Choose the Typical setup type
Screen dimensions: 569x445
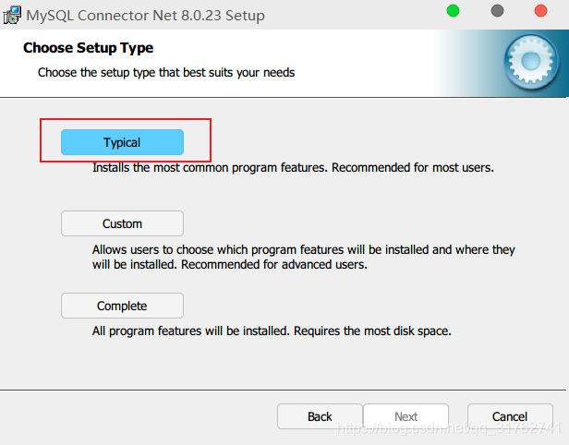[x=122, y=142]
